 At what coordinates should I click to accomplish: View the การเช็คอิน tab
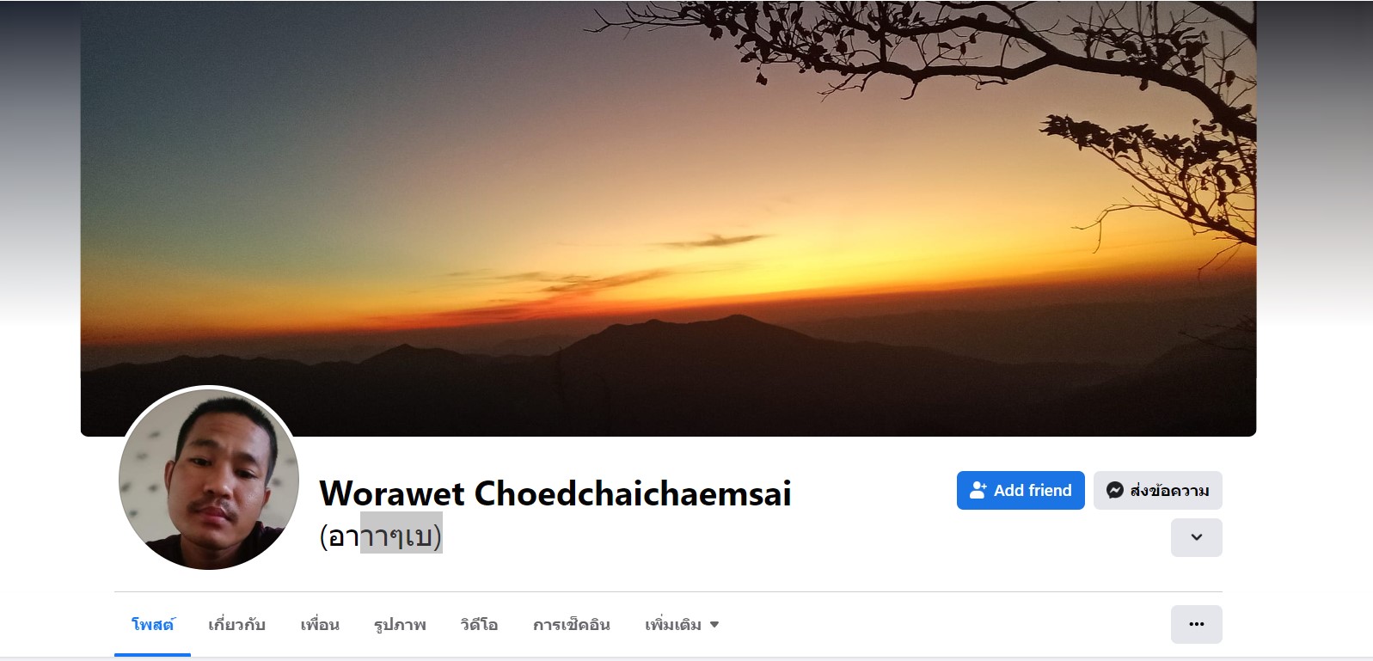pyautogui.click(x=572, y=625)
